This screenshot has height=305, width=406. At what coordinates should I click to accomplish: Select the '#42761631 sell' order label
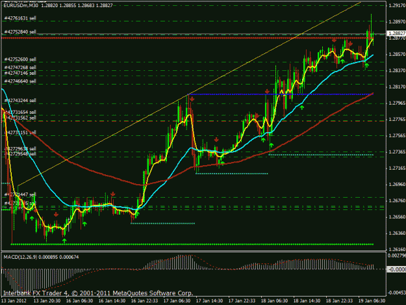click(20, 18)
